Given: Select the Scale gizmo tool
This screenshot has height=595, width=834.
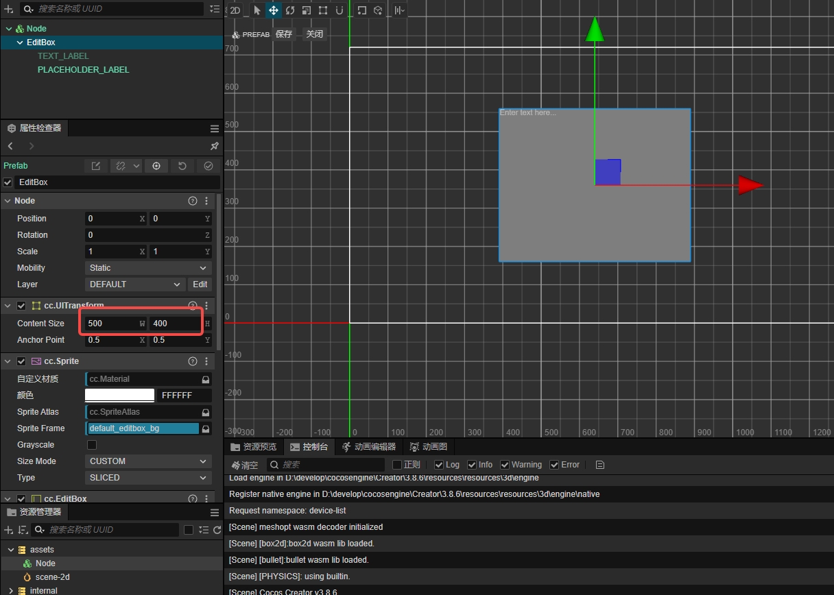Looking at the screenshot, I should (x=307, y=10).
